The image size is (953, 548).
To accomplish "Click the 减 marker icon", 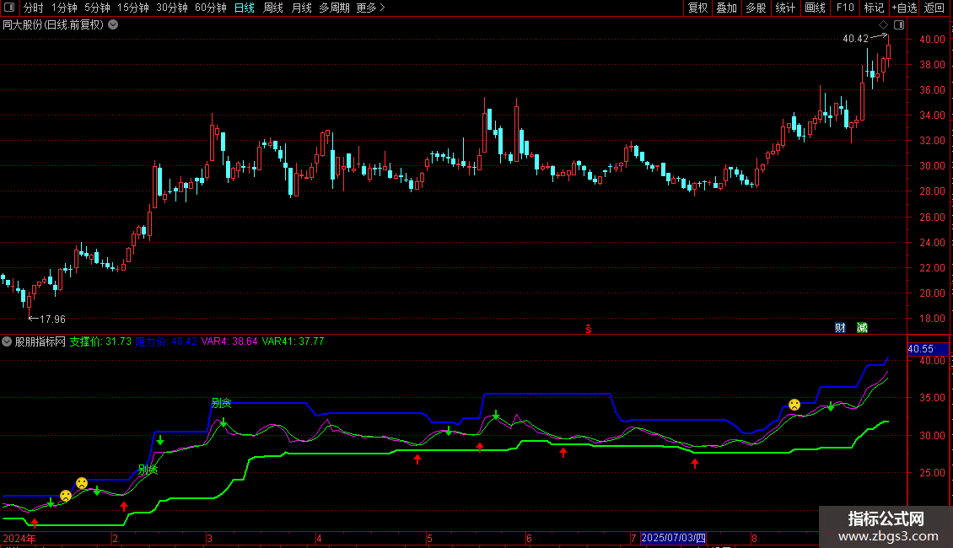I will (862, 328).
